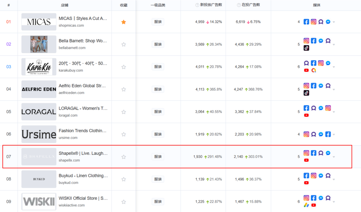Screen dimensions: 361x212
Task: Unfavorite MICAS using the orange star
Action: coord(124,22)
